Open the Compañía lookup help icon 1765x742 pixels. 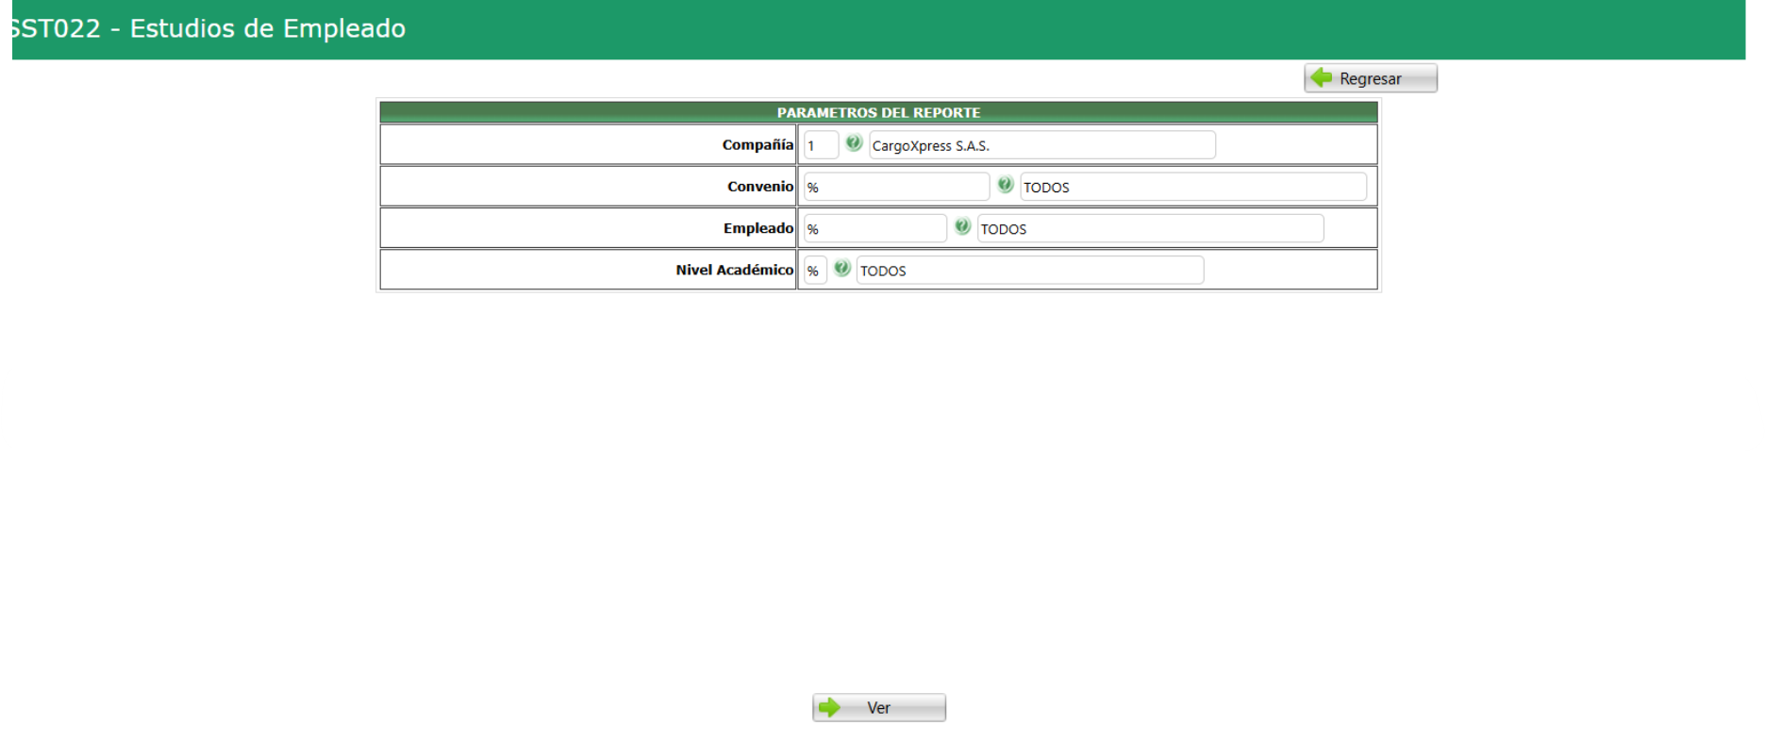point(854,143)
